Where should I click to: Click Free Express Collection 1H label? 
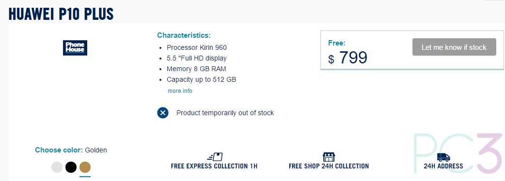[x=214, y=166]
